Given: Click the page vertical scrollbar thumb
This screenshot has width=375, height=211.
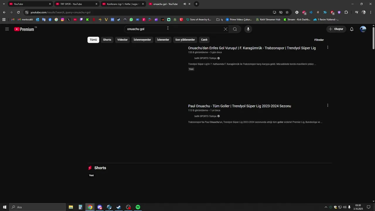Looking at the screenshot, I should 373,38.
